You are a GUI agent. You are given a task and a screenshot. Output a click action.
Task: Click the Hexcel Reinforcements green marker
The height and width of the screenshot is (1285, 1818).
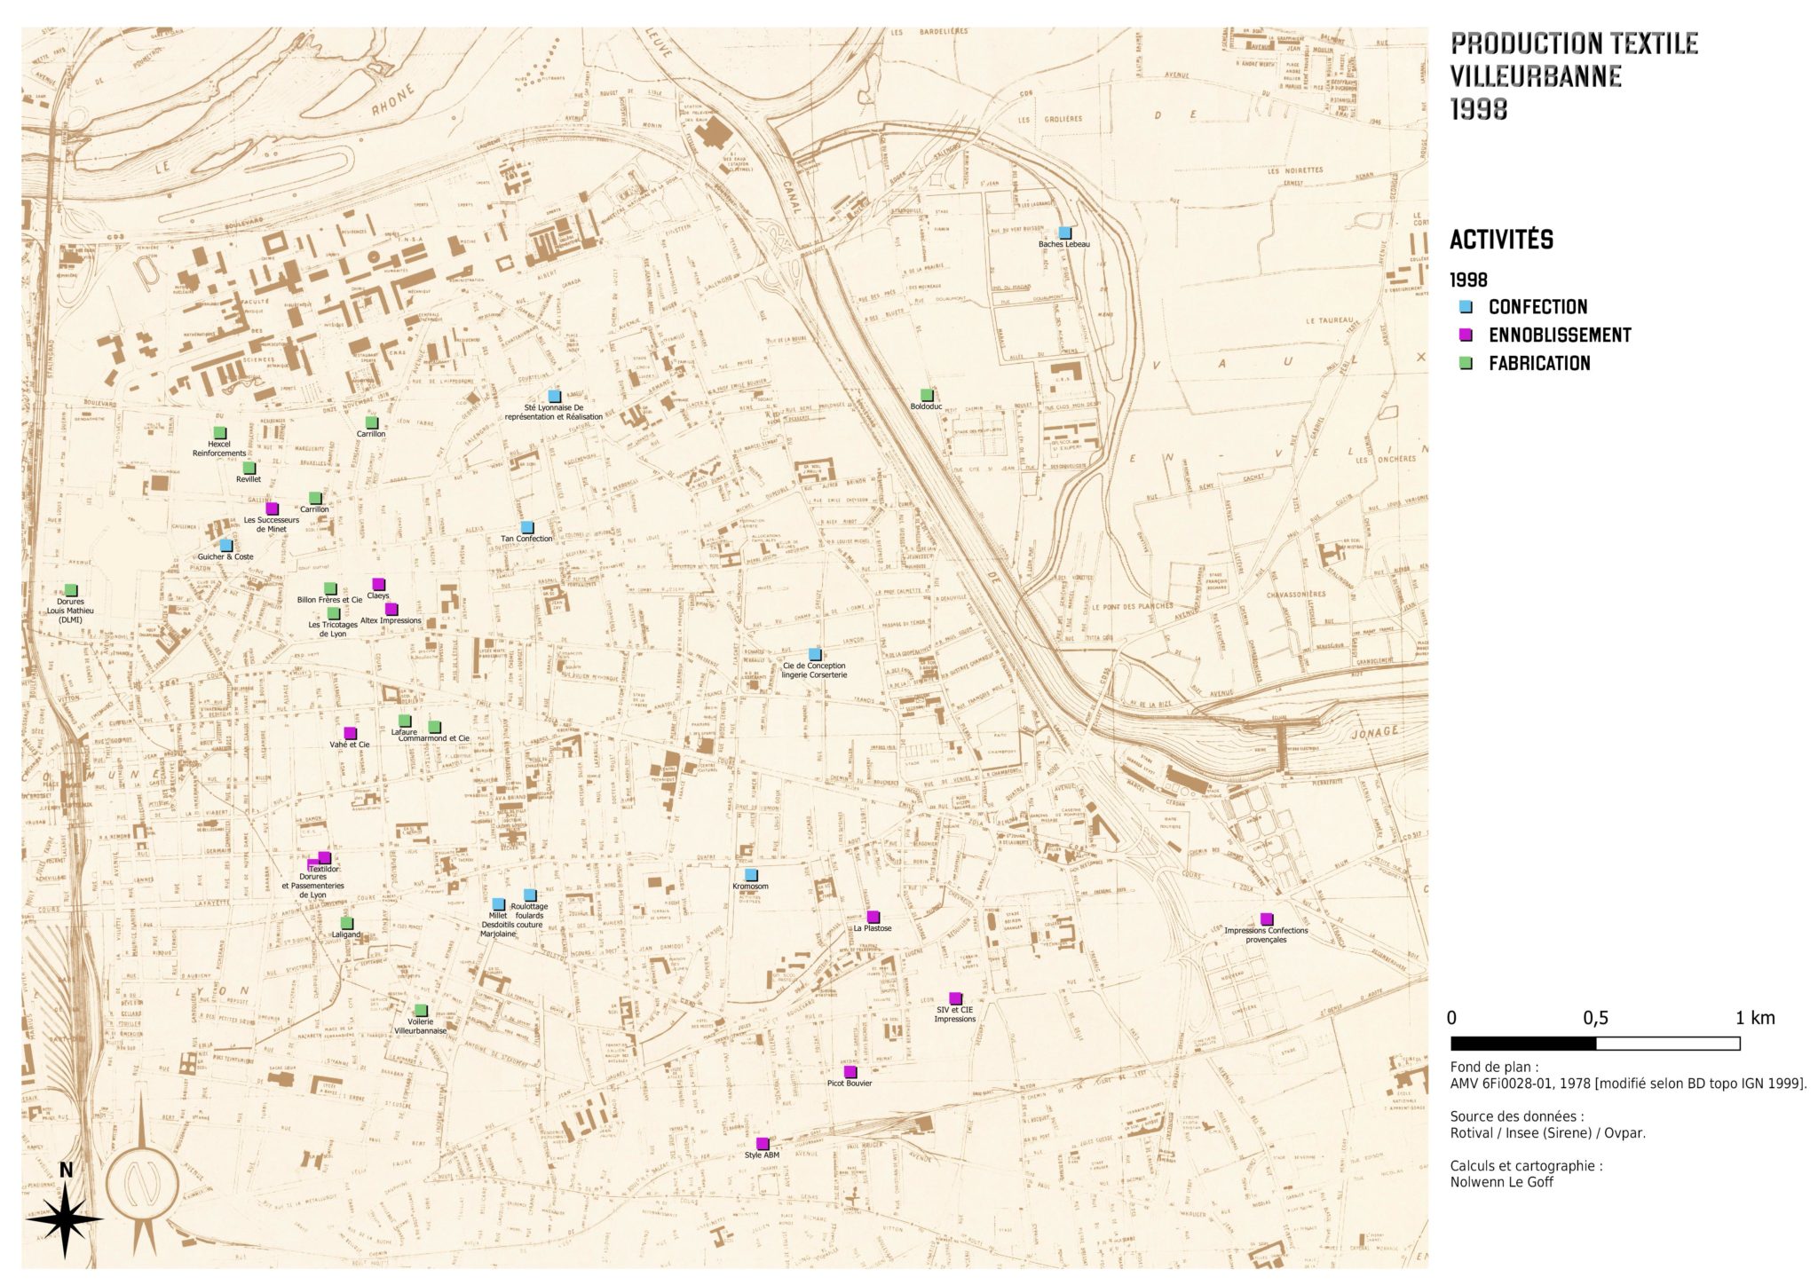219,433
